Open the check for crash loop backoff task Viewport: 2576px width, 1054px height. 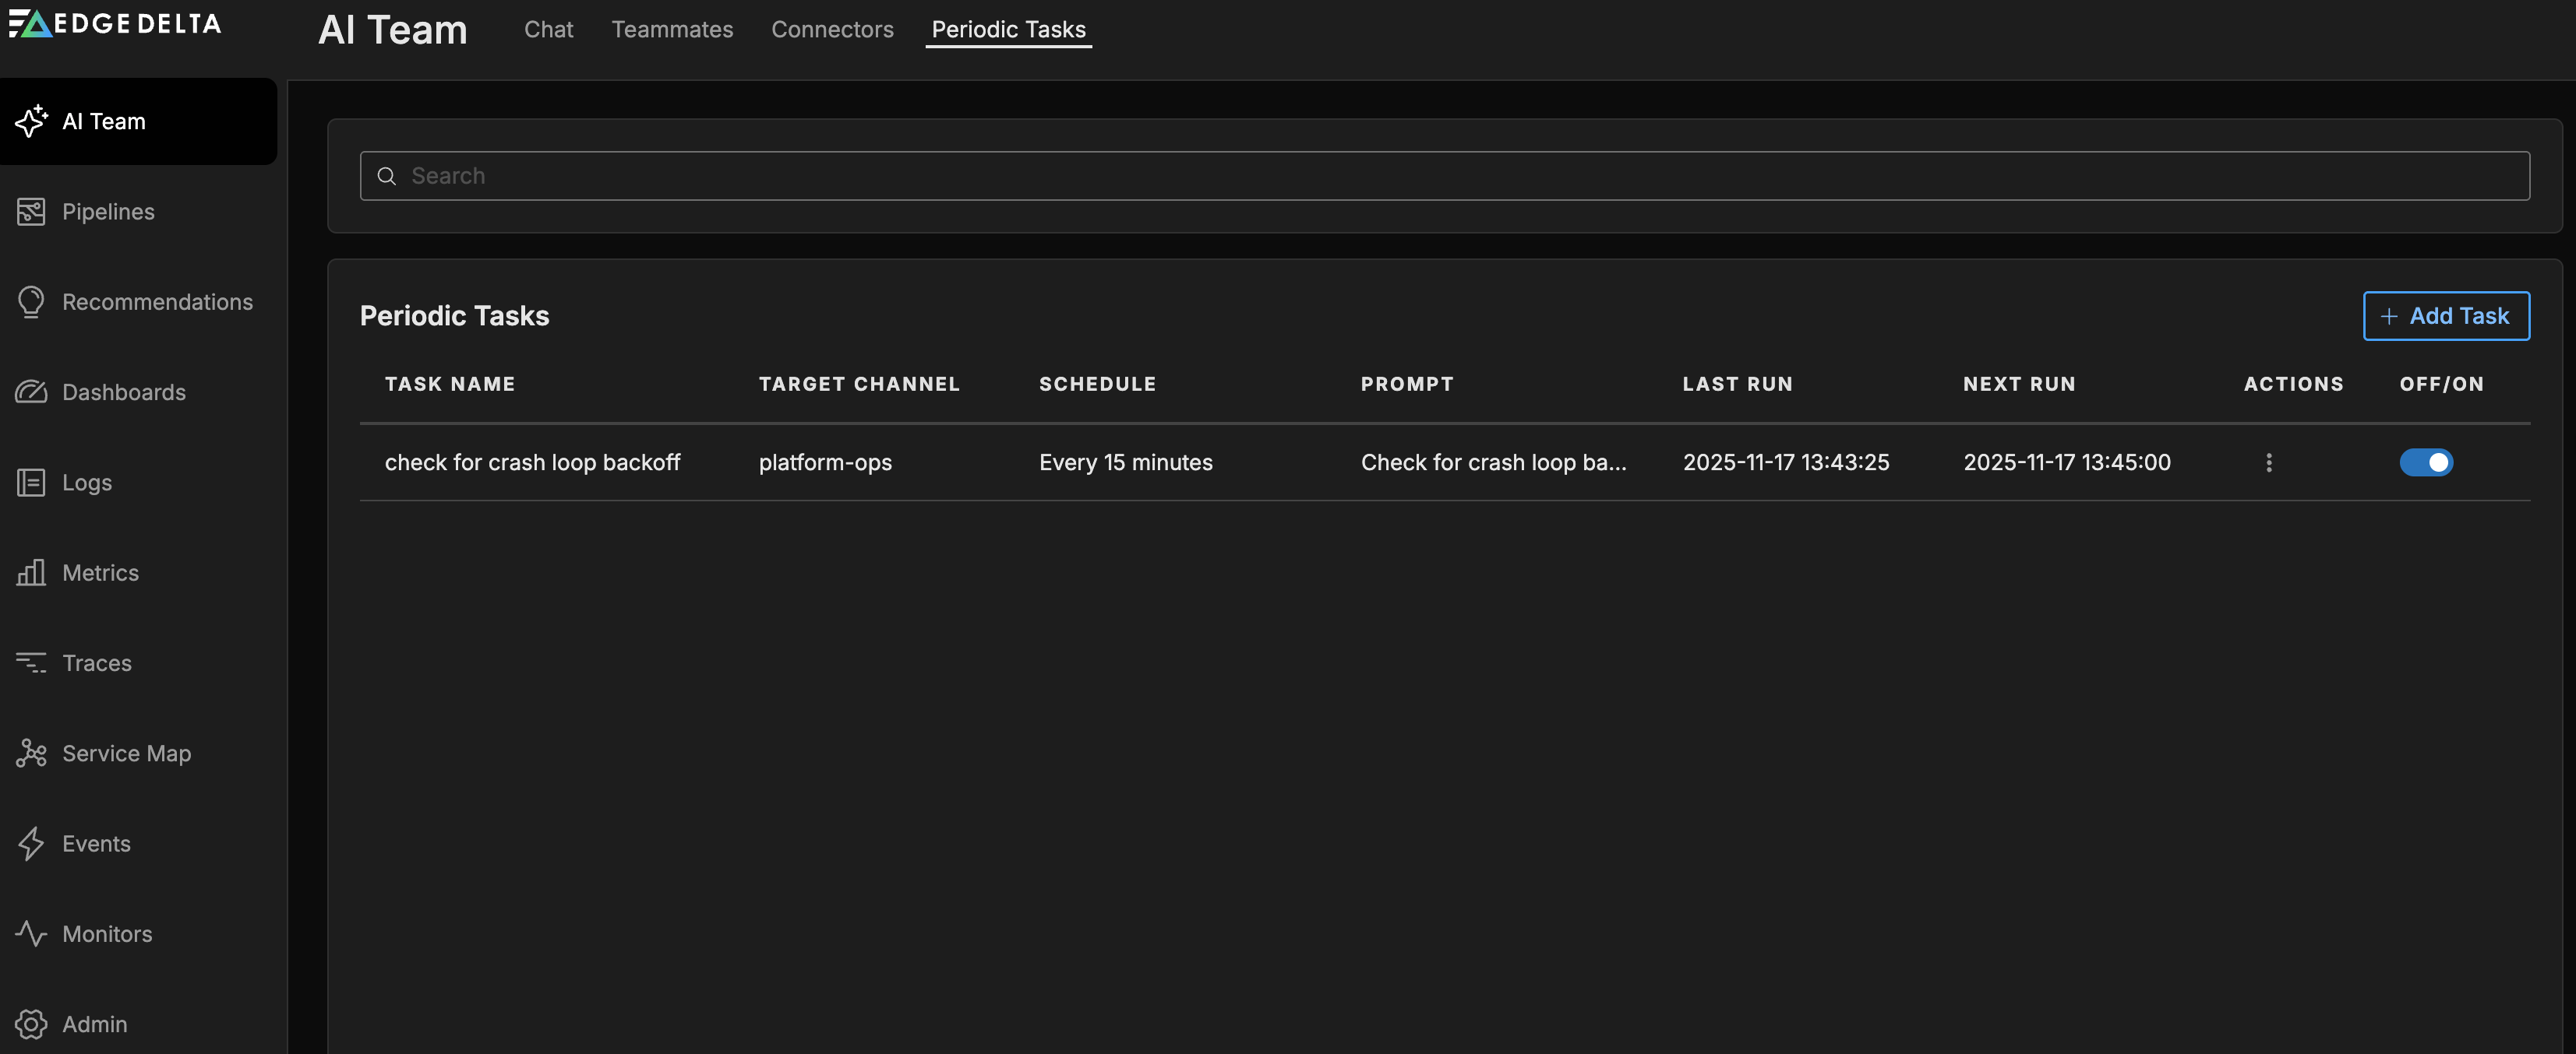533,462
